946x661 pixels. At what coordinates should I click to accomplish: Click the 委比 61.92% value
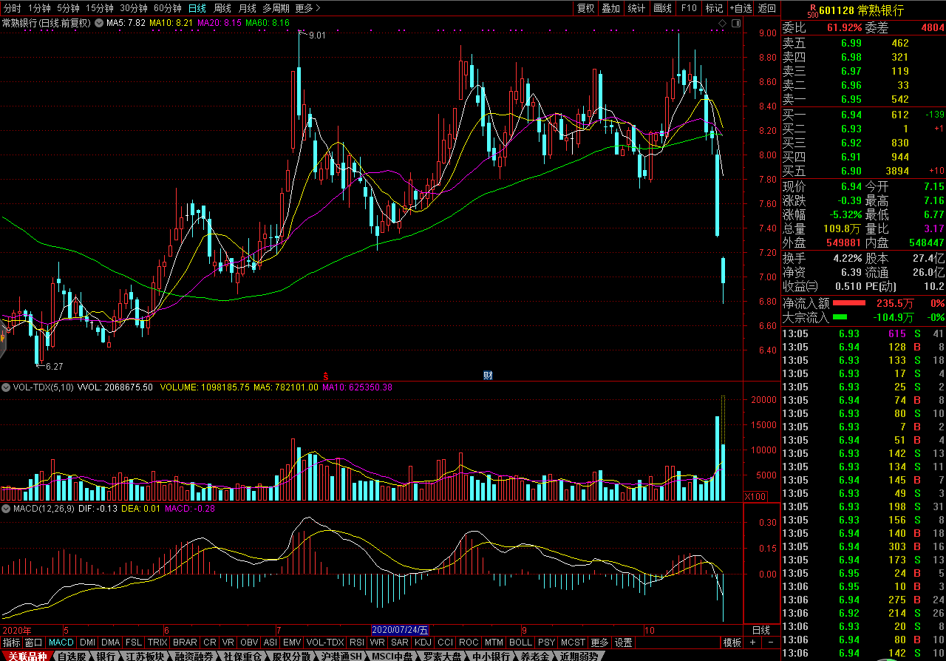click(844, 28)
